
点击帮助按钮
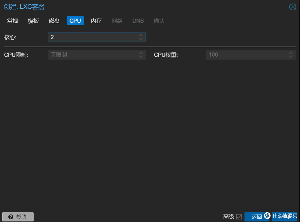18,217
